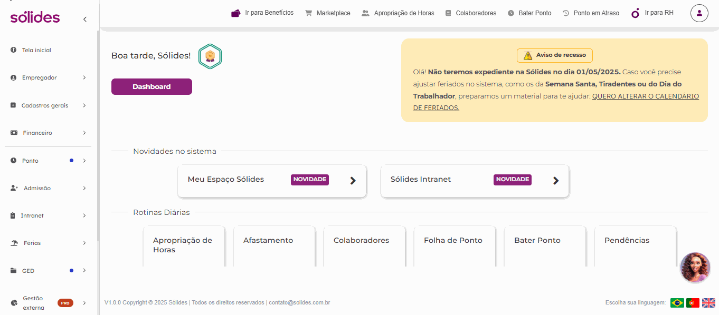Click the Tela inicial dashboard icon
This screenshot has width=719, height=315.
[x=14, y=50]
